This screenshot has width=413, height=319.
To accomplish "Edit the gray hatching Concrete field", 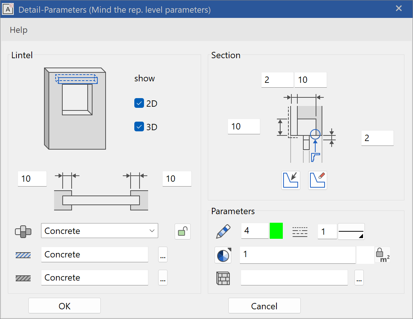I will pos(94,278).
